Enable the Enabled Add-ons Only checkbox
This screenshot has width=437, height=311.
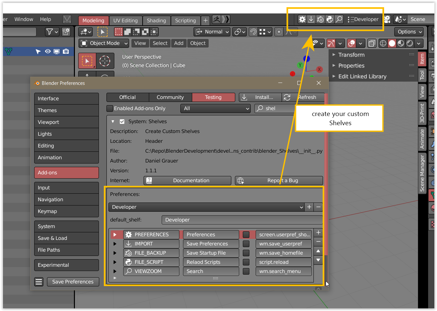point(110,108)
